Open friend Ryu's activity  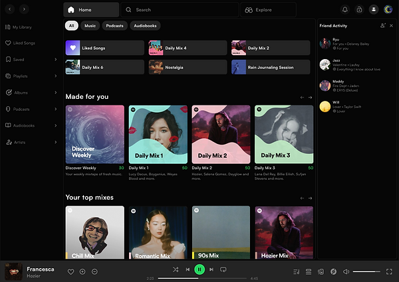coord(345,44)
